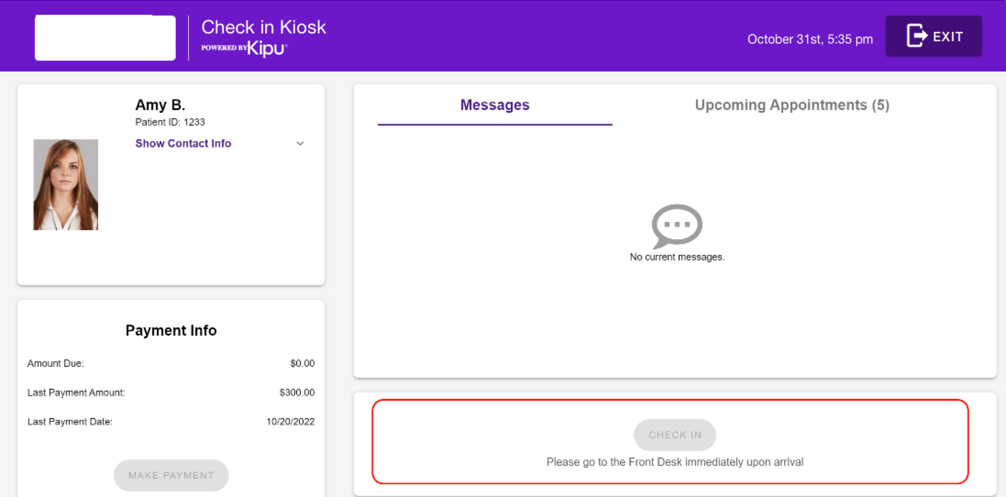
Task: Click the $300.00 last payment amount
Action: (297, 392)
